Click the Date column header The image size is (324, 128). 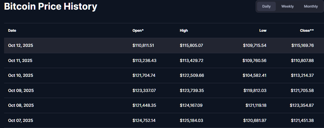coord(12,31)
